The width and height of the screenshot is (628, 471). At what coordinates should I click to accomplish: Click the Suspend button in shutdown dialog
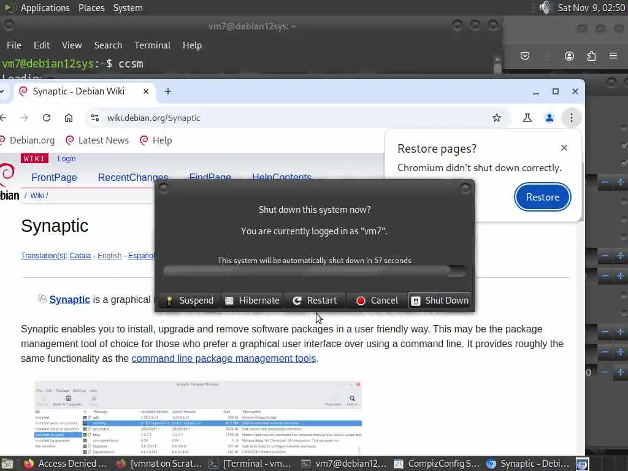tap(190, 301)
